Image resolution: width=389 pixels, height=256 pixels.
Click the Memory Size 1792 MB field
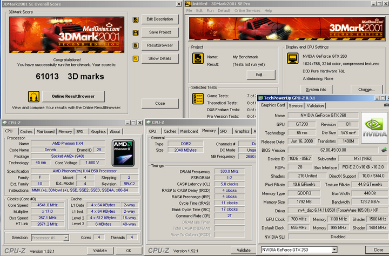304,202
